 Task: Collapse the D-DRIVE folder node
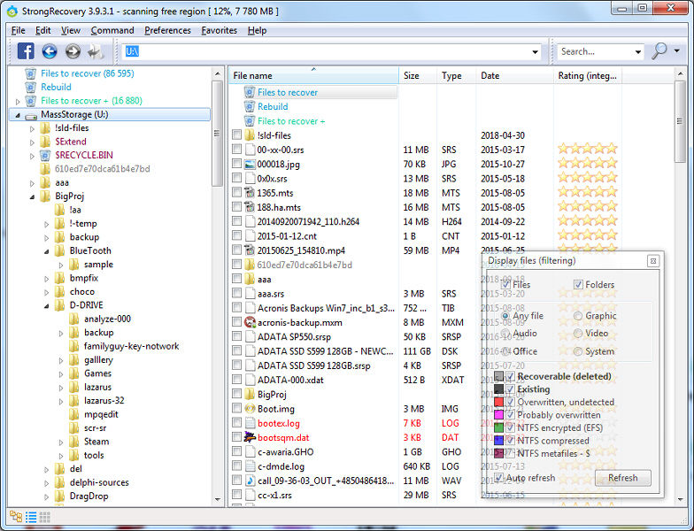[x=46, y=306]
